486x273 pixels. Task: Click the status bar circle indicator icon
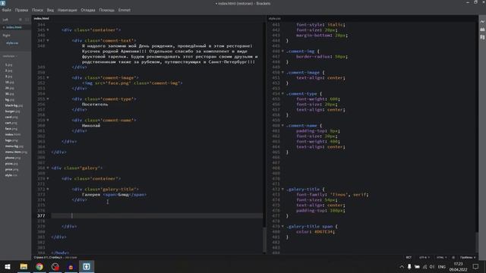(x=453, y=258)
